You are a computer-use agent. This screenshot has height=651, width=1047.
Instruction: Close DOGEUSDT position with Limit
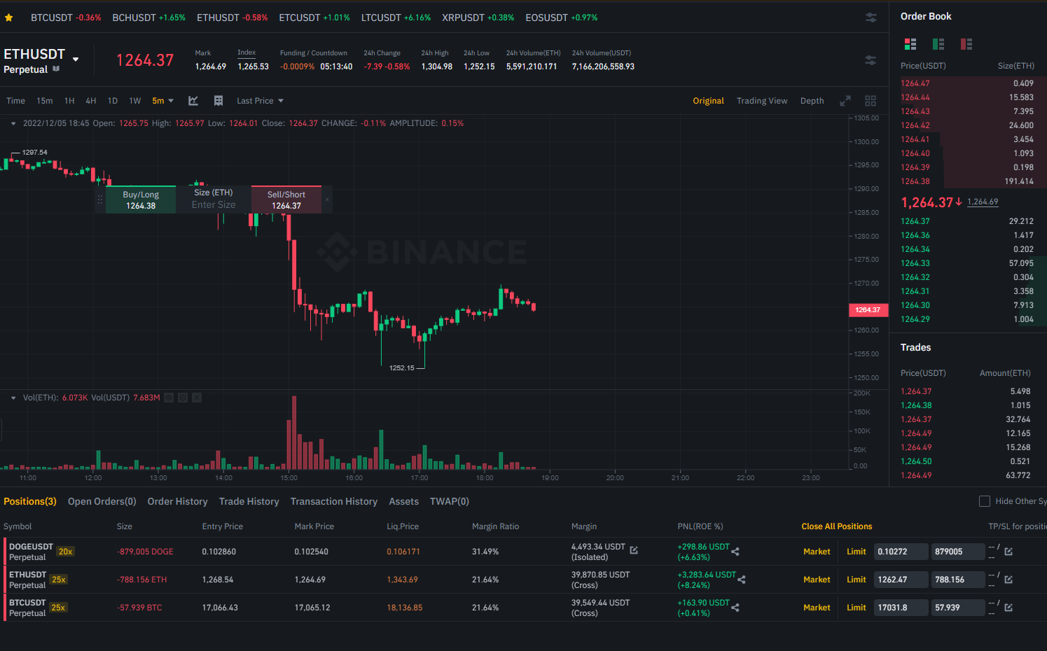857,552
